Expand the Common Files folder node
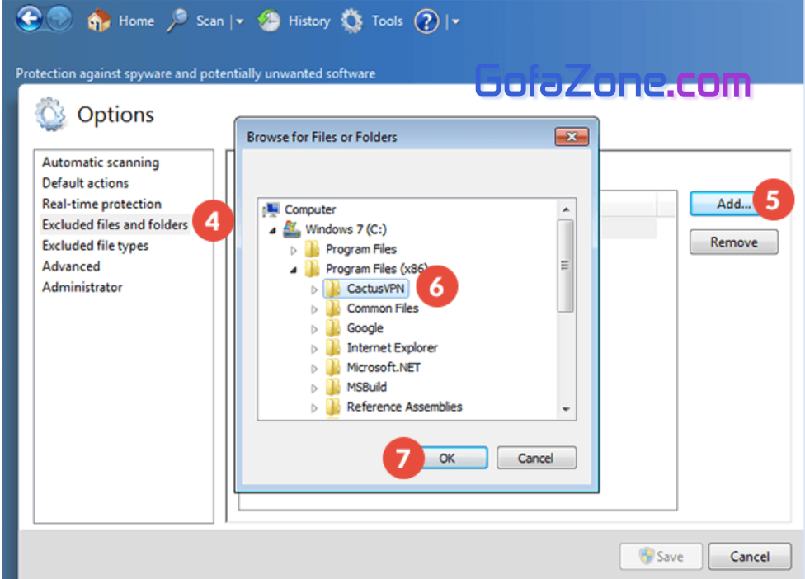 click(x=314, y=309)
